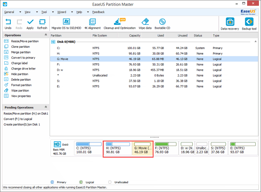Select the G: Movie partition row
The image size is (261, 192).
[x=154, y=59]
